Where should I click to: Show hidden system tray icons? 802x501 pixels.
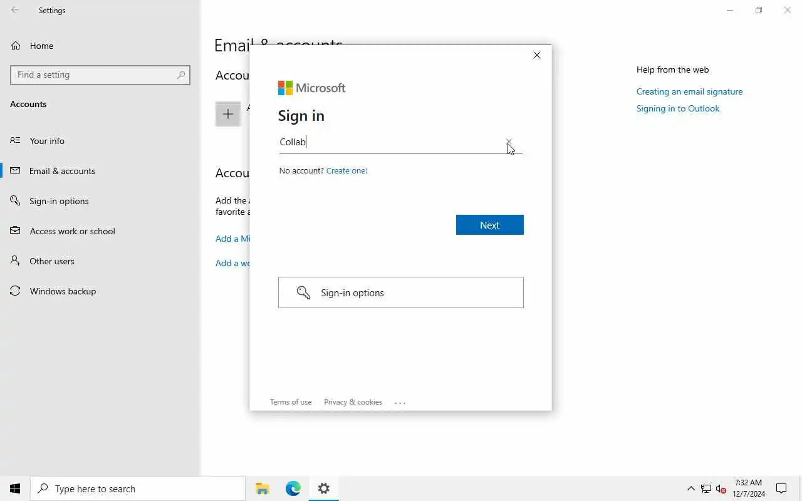(x=691, y=488)
